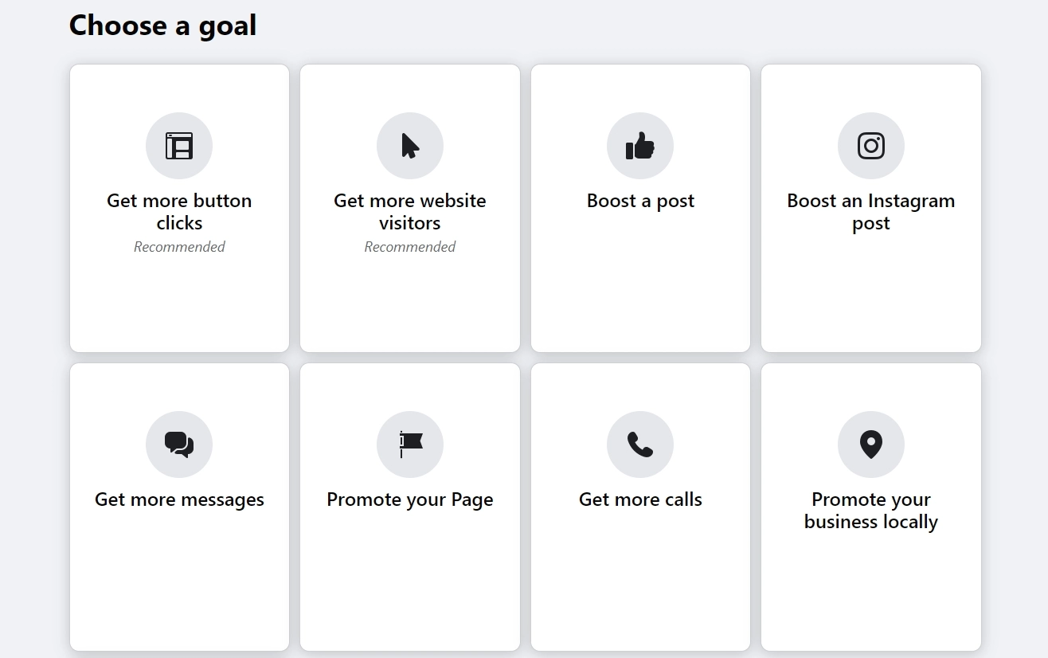
Task: Choose the "Promote your business locally" label
Action: (871, 511)
